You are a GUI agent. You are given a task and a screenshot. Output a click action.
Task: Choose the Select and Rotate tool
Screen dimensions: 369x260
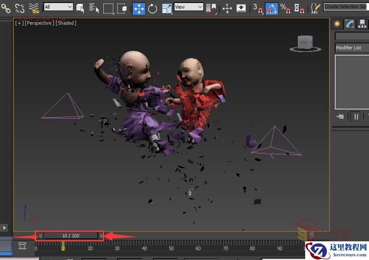click(x=152, y=8)
